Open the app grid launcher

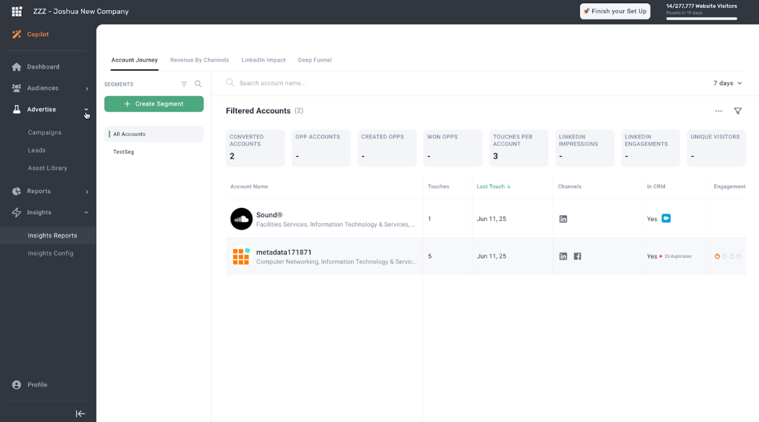point(16,11)
